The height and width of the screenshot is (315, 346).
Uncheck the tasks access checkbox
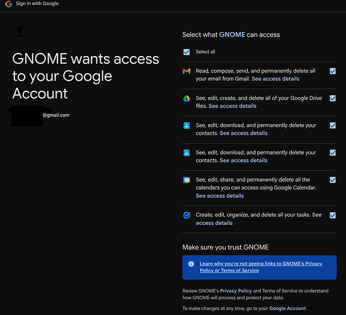pos(333,215)
